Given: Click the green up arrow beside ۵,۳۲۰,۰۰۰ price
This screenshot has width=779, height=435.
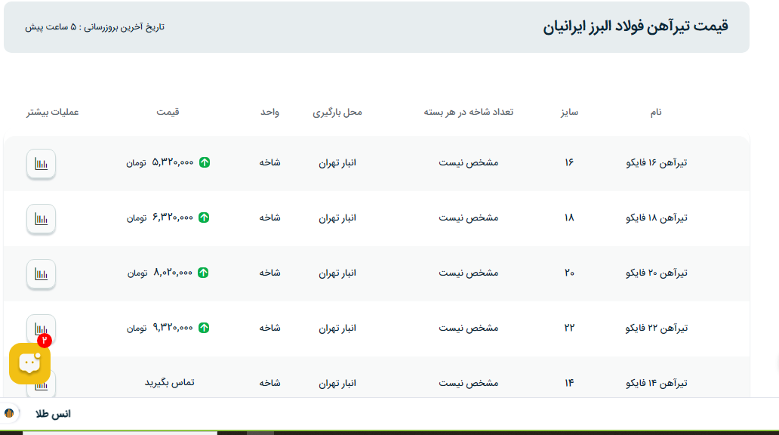Looking at the screenshot, I should click(205, 162).
